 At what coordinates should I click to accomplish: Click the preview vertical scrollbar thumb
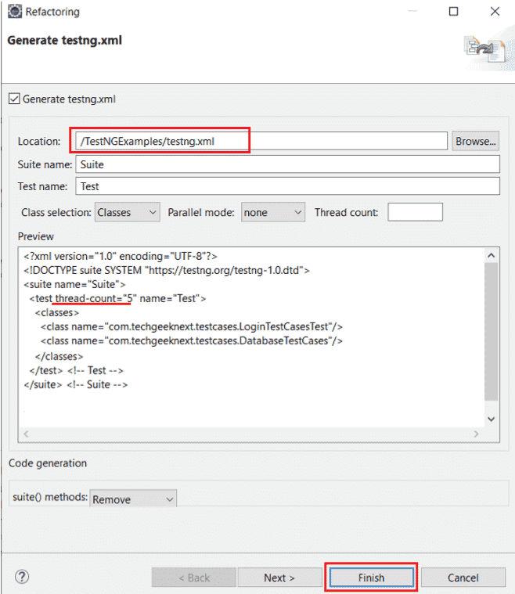pos(491,332)
